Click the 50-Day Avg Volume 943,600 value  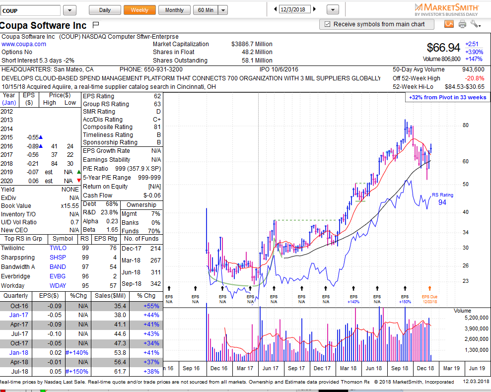473,69
